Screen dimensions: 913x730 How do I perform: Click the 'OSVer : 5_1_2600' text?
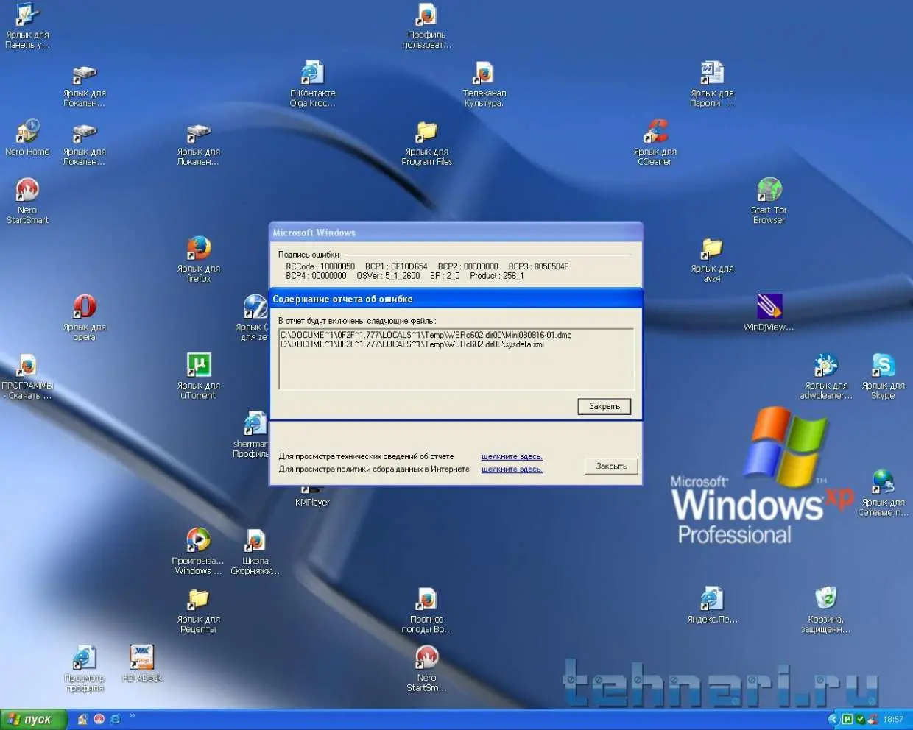tap(388, 276)
